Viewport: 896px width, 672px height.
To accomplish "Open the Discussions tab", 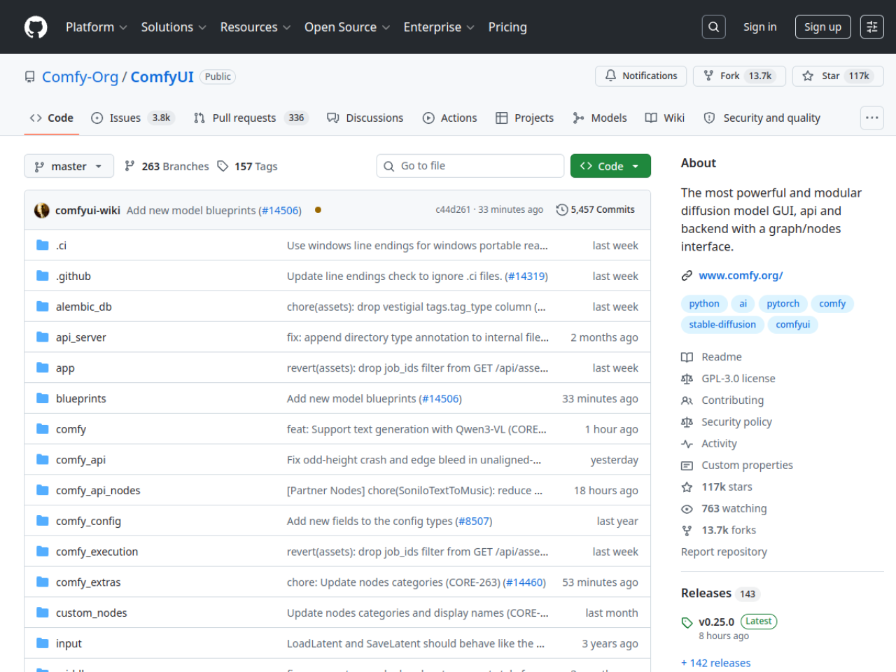I will pos(365,118).
